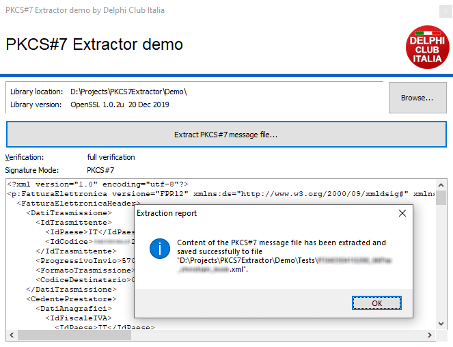Click scroll right arrow of XML viewer
This screenshot has width=453, height=347.
click(x=430, y=335)
